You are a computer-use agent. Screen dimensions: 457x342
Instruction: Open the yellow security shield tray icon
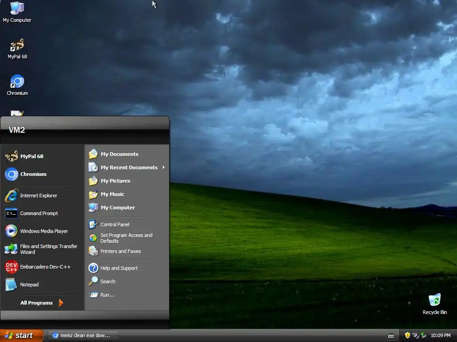coord(407,335)
